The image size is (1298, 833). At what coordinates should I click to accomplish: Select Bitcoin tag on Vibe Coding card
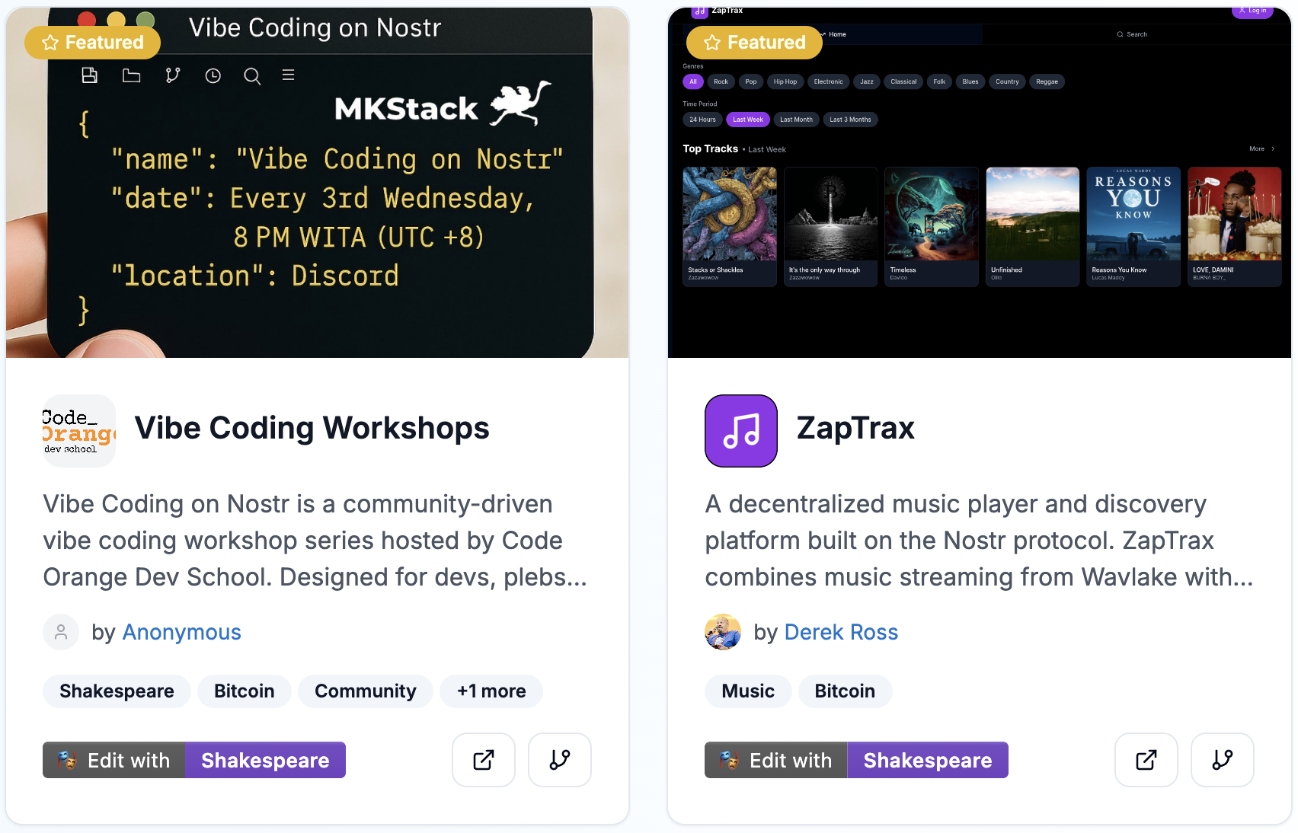245,691
